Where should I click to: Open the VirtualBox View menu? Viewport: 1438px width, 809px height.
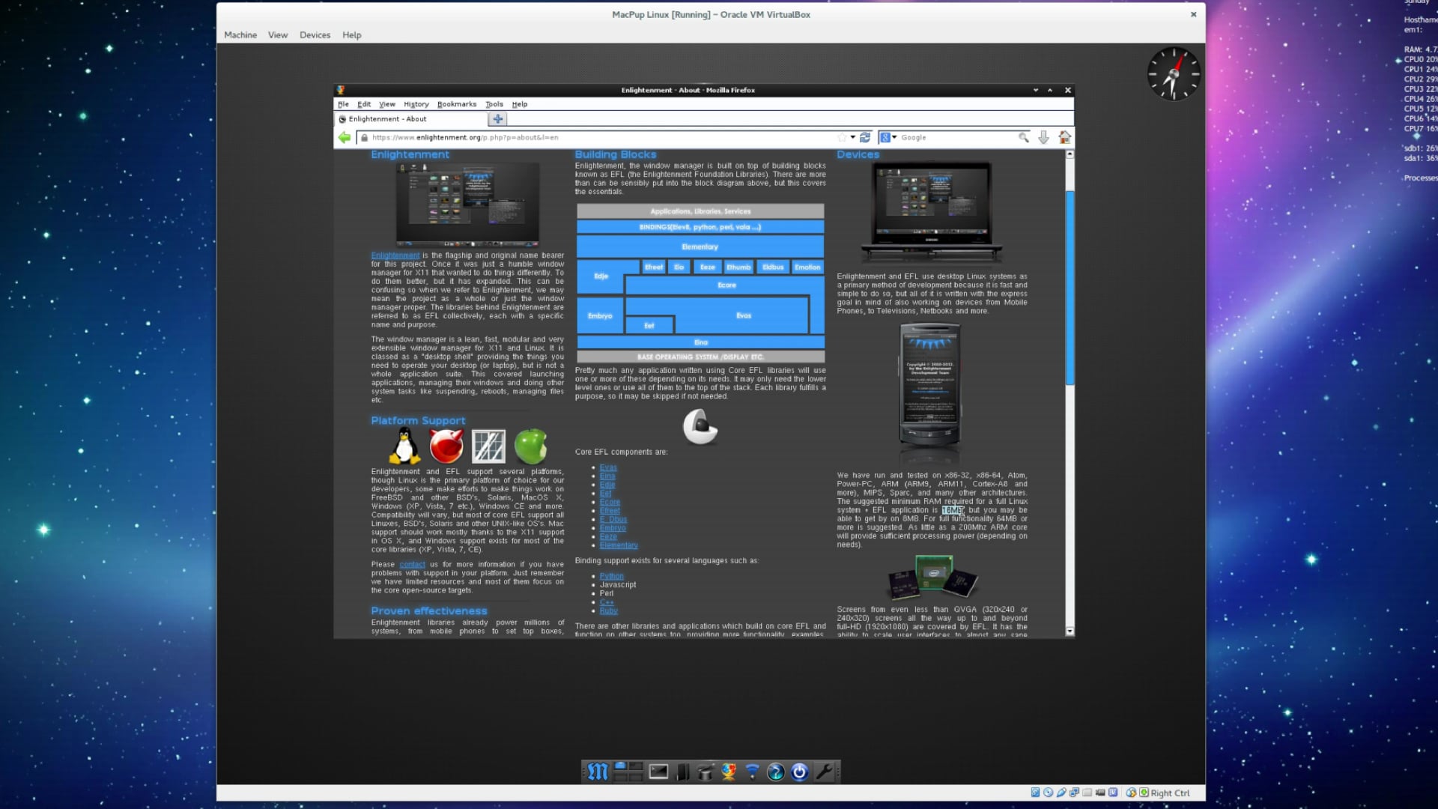278,35
